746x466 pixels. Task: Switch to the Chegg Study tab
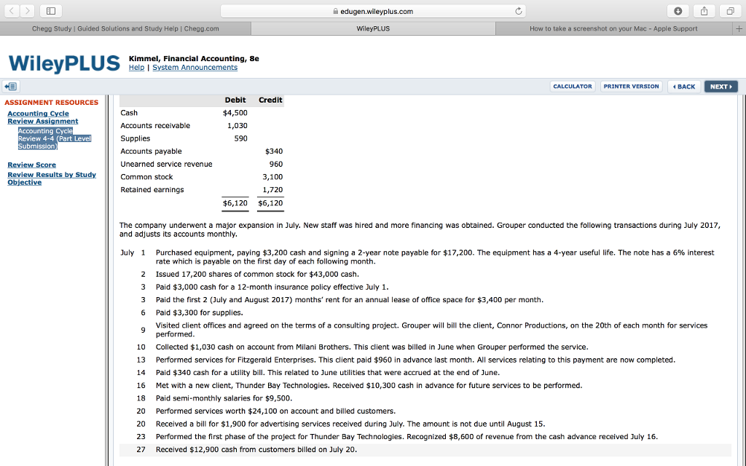tap(125, 28)
